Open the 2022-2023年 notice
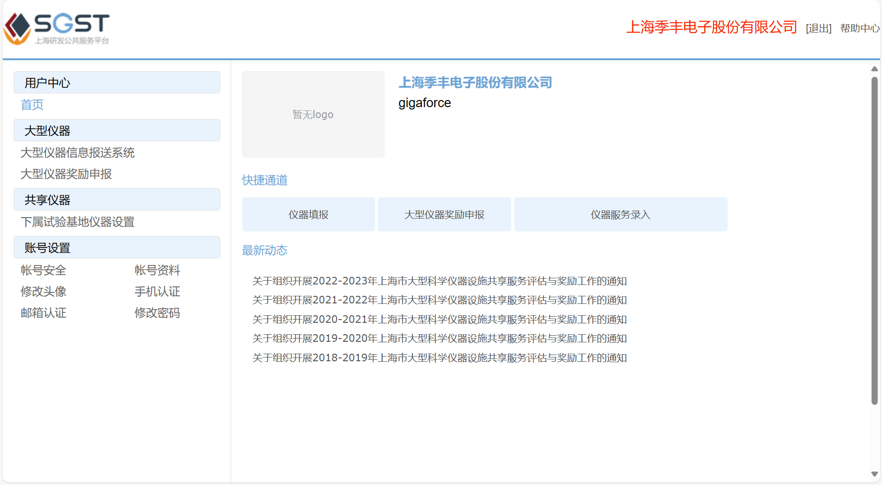The image size is (882, 485). pos(440,281)
